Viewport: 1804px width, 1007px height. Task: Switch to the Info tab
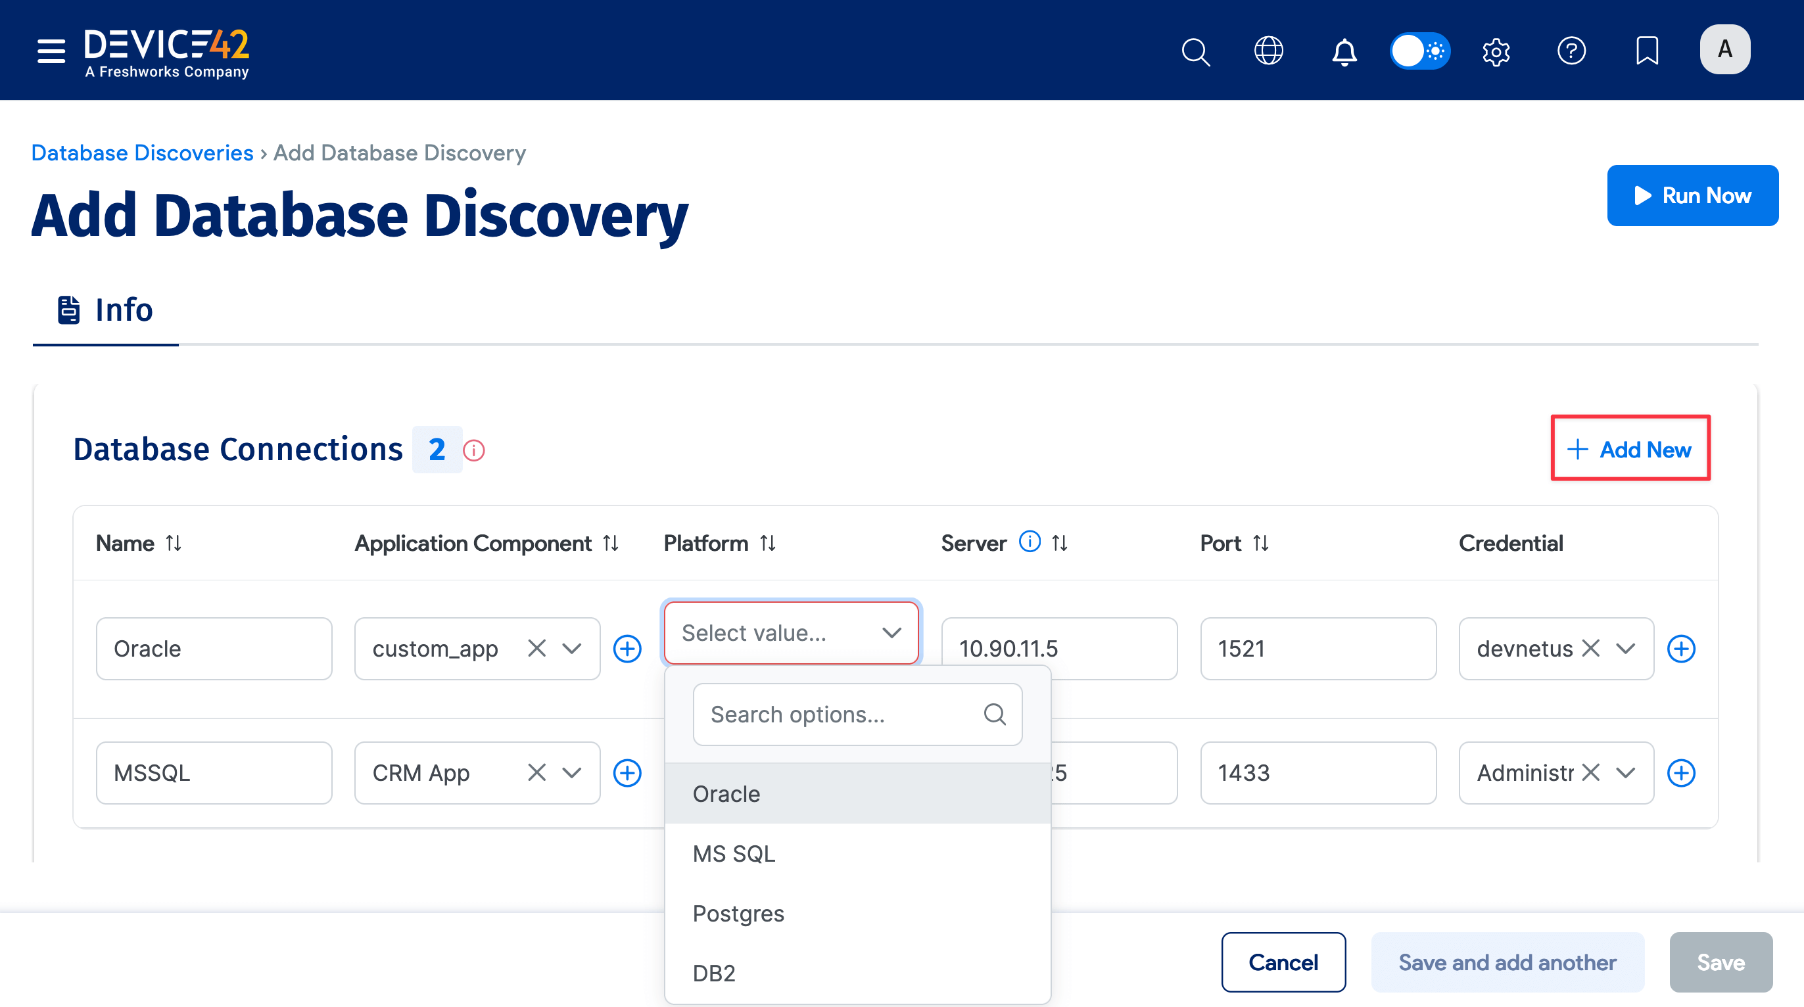105,309
